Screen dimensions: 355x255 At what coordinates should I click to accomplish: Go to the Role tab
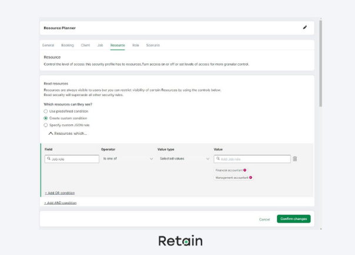point(136,45)
